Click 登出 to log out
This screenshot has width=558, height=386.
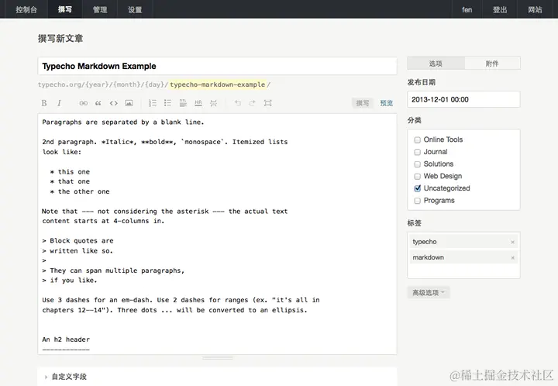500,9
